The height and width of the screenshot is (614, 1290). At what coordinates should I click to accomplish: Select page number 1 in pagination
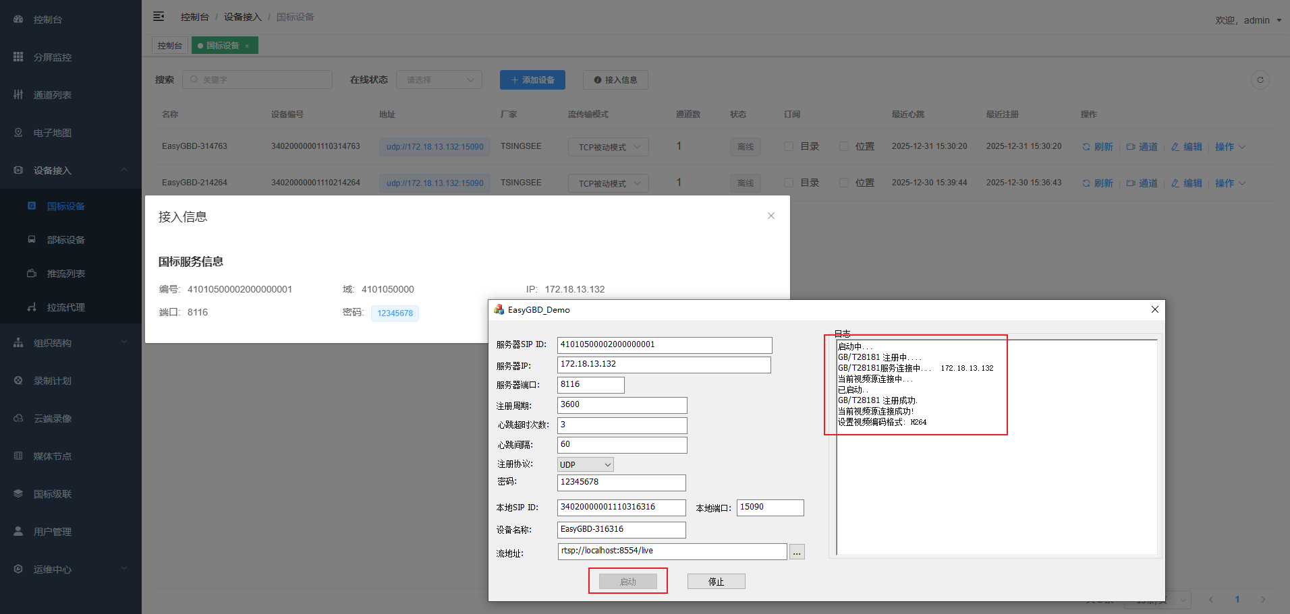coord(1237,599)
